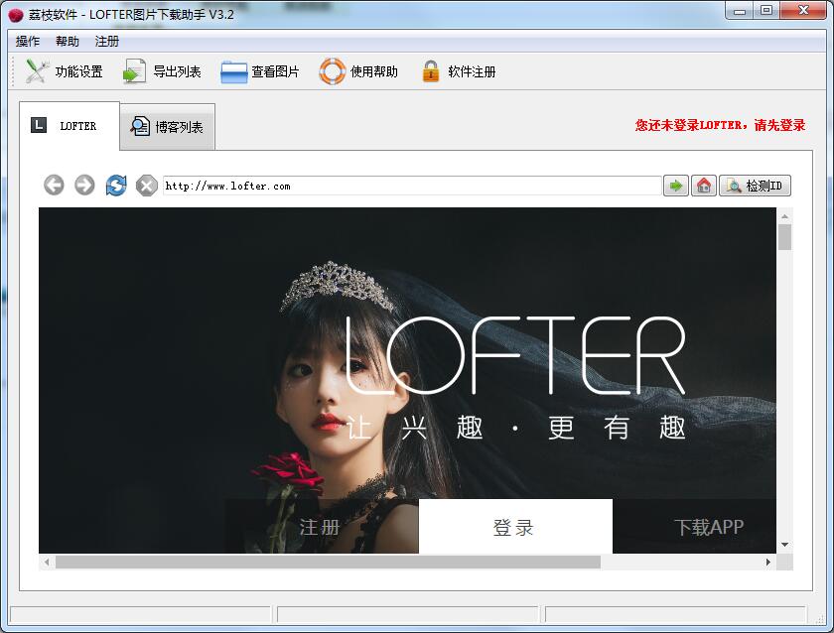834x633 pixels.
Task: Go to the entered URL via green arrow
Action: pyautogui.click(x=675, y=186)
